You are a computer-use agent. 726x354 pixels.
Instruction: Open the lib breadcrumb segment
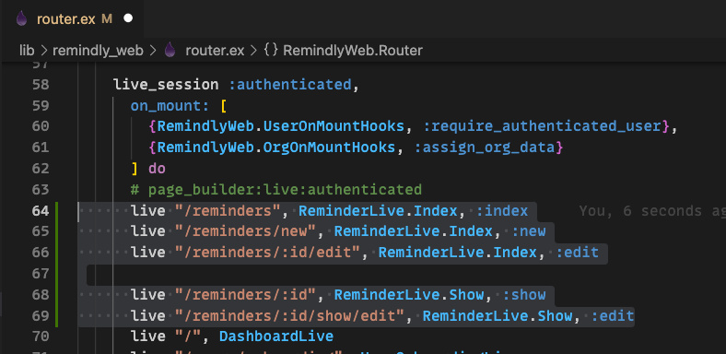27,50
